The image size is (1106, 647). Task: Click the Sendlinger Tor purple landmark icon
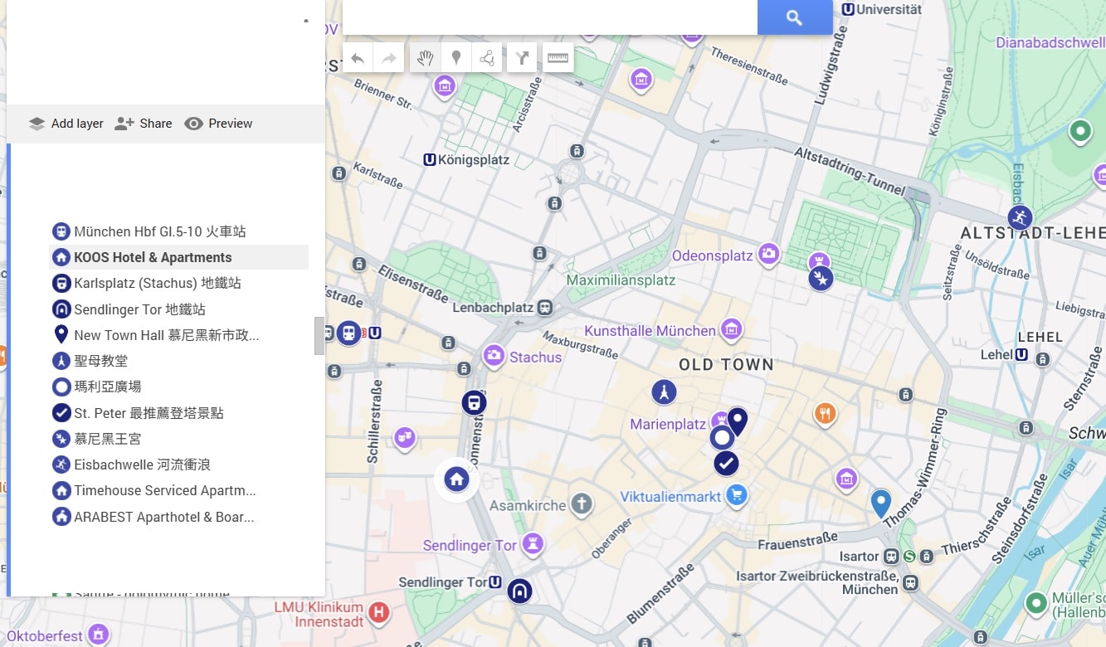[x=533, y=544]
